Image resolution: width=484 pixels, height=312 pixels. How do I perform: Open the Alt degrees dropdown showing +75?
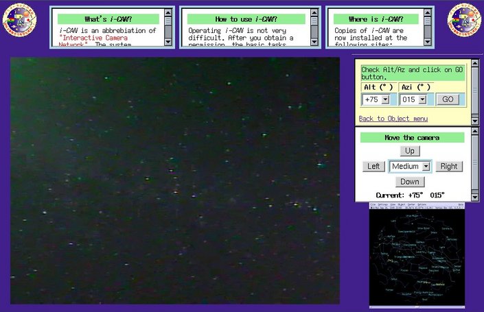click(x=376, y=99)
